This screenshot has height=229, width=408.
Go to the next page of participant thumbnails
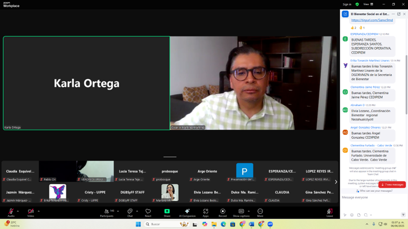(x=336, y=182)
